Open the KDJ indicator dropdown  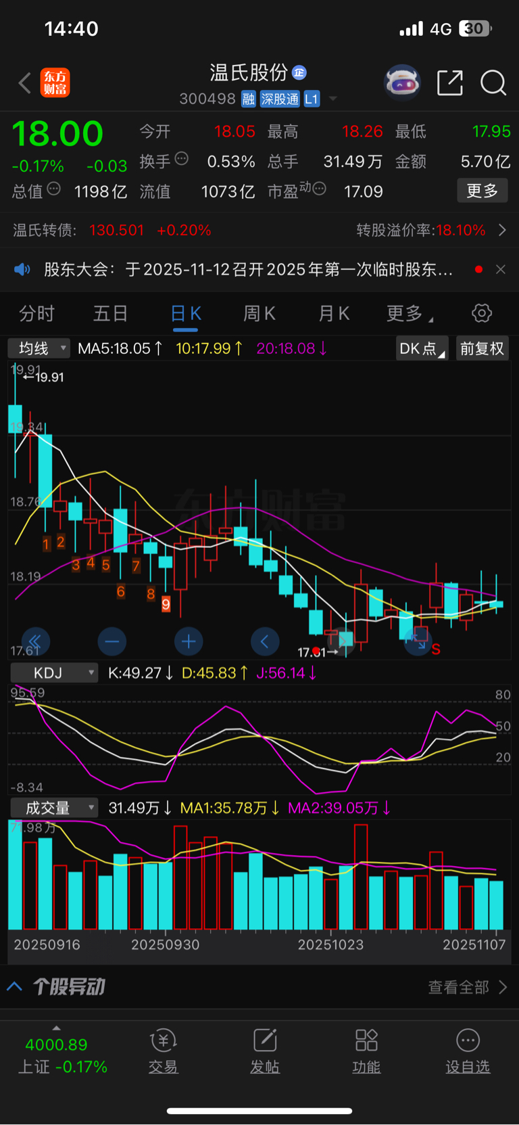click(x=54, y=673)
